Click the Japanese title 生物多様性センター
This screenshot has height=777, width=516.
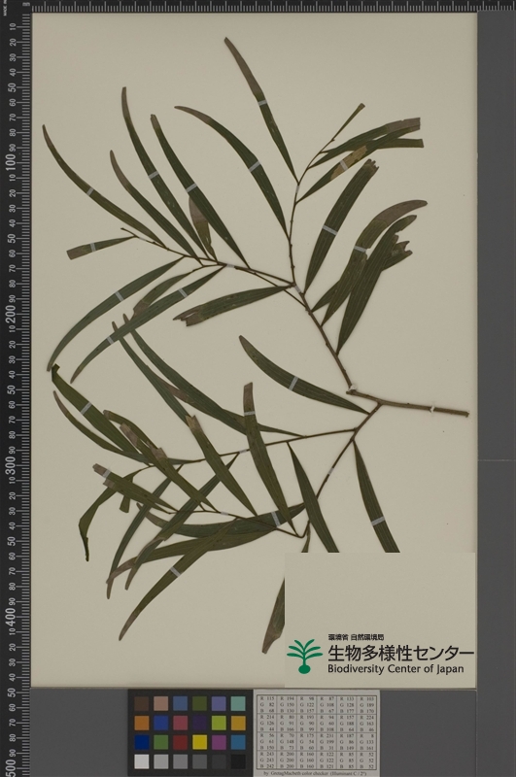400,653
